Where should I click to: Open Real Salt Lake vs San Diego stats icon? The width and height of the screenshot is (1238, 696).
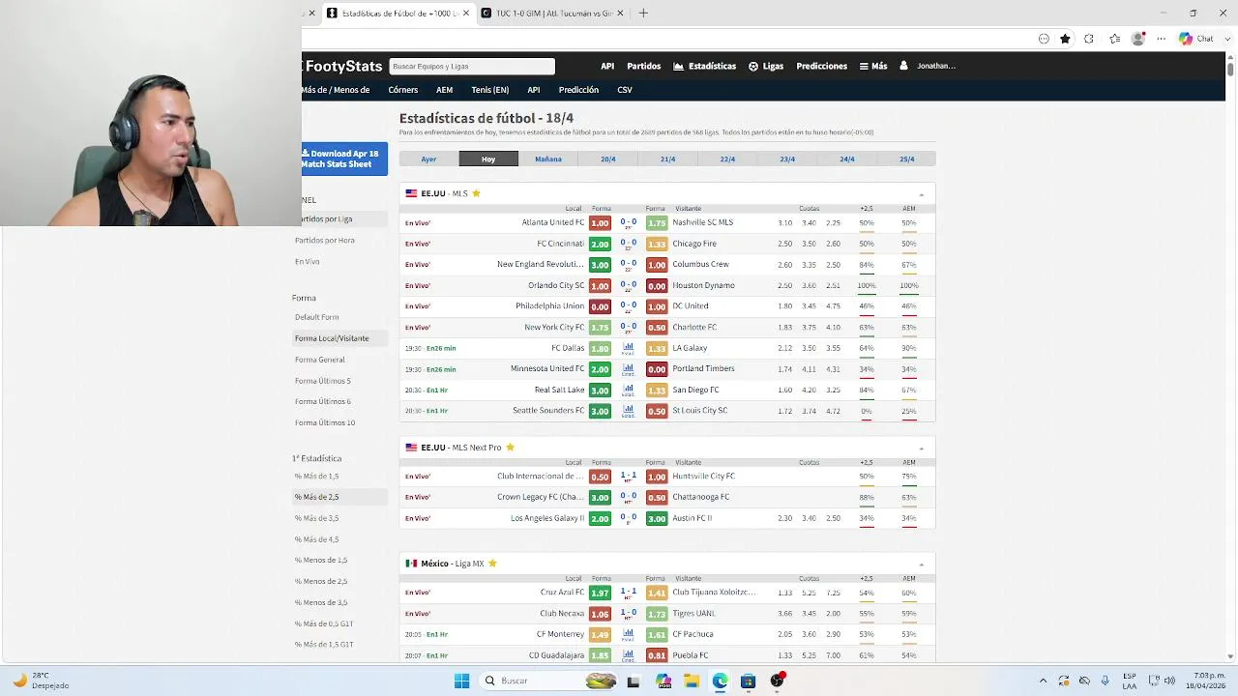pos(628,390)
